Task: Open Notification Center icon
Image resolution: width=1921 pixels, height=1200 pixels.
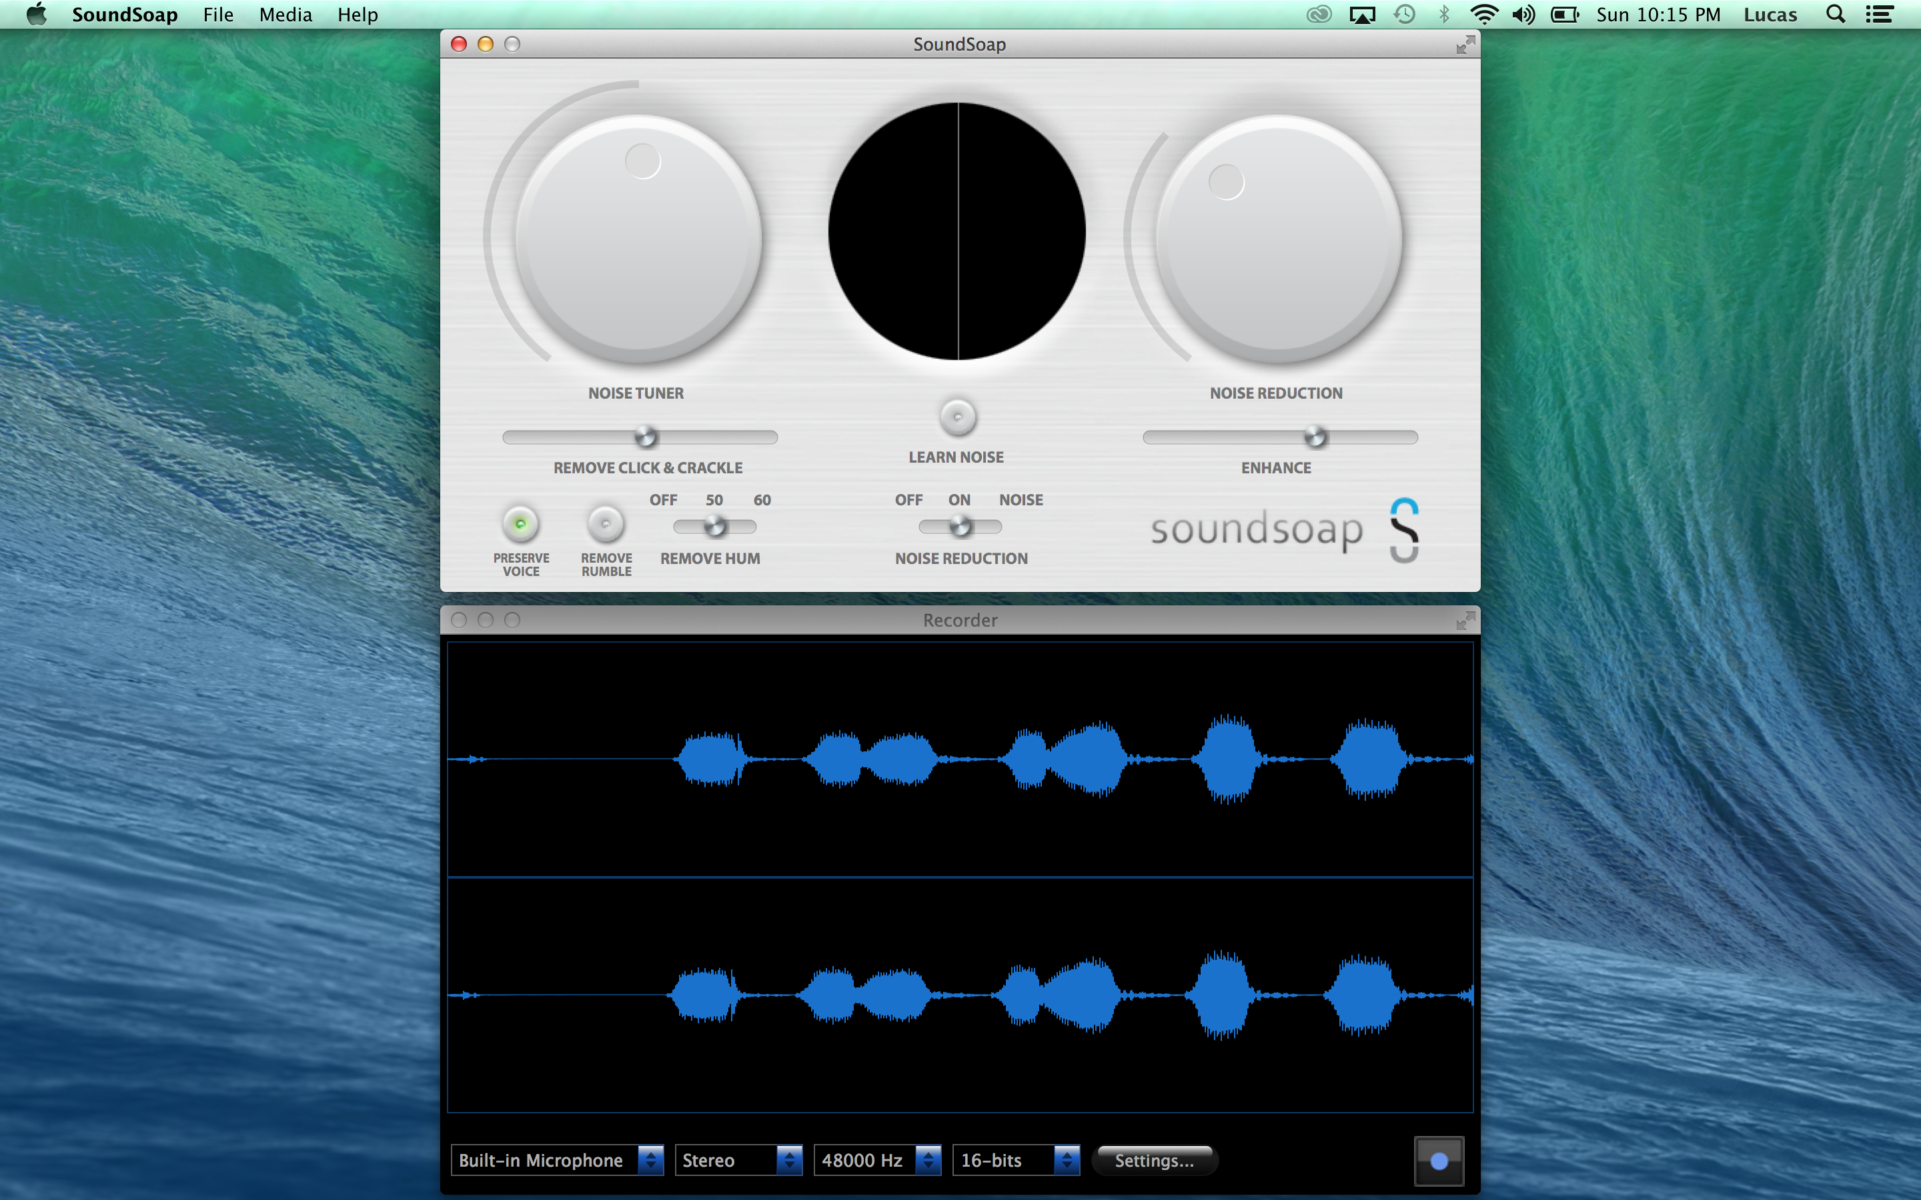Action: [x=1880, y=14]
